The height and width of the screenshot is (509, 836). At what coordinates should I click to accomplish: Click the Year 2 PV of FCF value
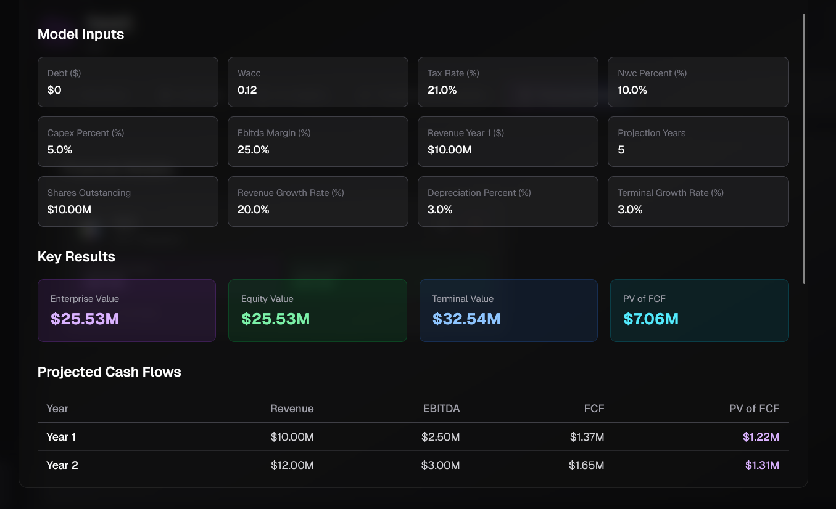761,465
